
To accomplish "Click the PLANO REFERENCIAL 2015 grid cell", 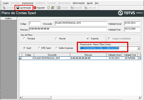I will (x=52, y=58).
